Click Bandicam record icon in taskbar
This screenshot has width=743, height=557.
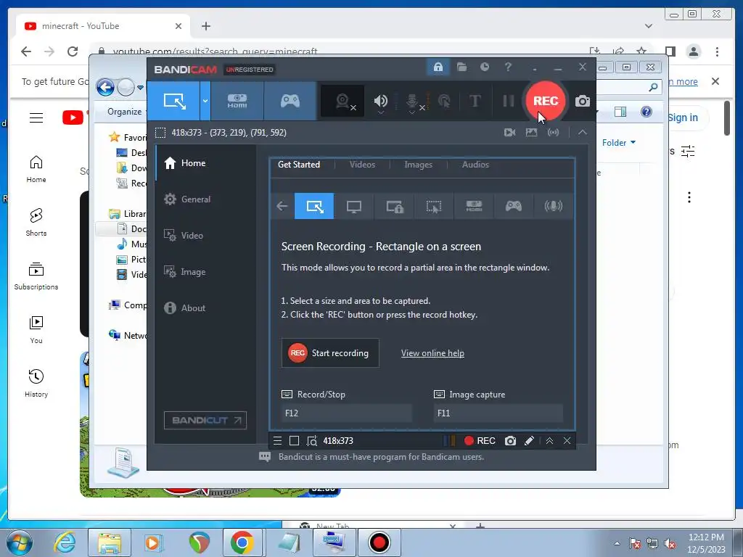(379, 542)
